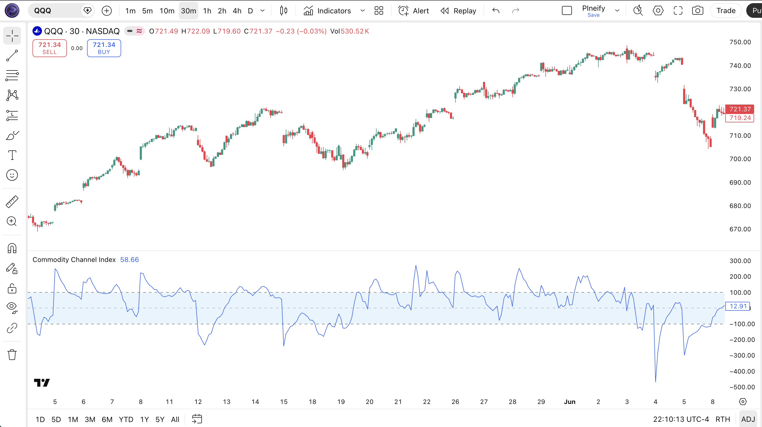
Task: Select the 4h timeframe
Action: (x=237, y=11)
